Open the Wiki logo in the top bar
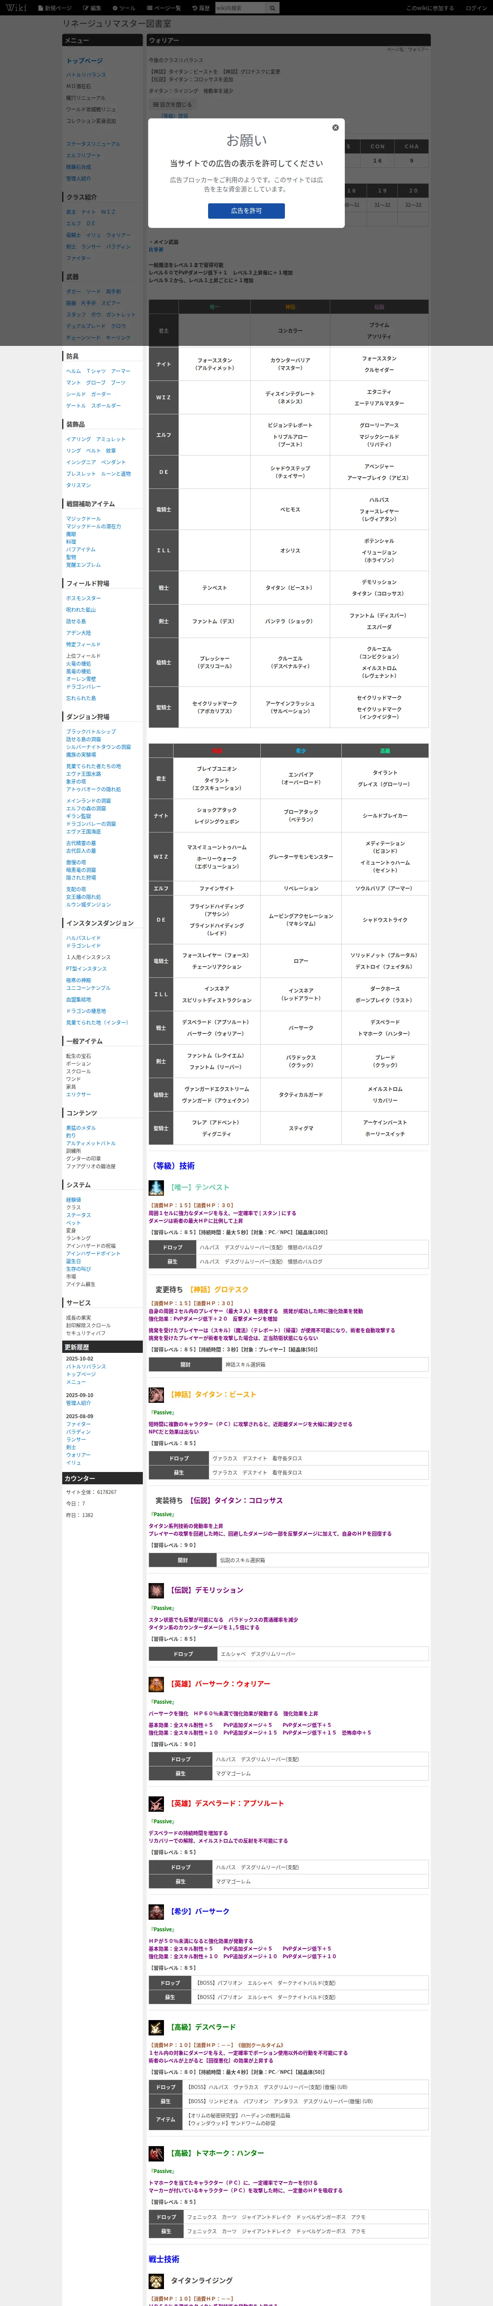The image size is (493, 2306). point(16,7)
